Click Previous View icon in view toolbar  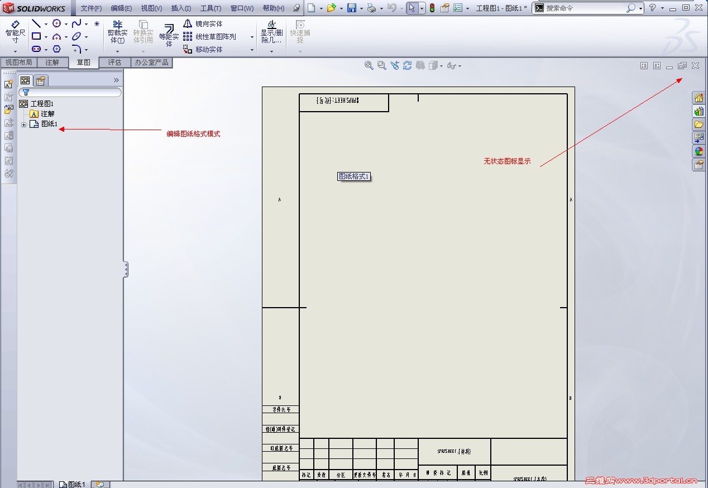pos(395,65)
